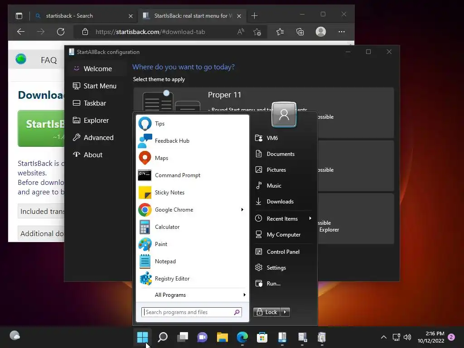This screenshot has width=464, height=348.
Task: Click the user account picture
Action: pyautogui.click(x=284, y=115)
